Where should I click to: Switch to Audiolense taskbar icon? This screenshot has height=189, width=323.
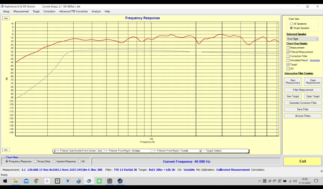pos(89,181)
